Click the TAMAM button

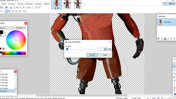92,55
